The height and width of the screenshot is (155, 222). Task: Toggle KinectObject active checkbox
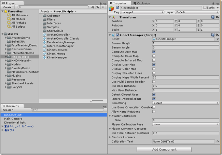117,8
